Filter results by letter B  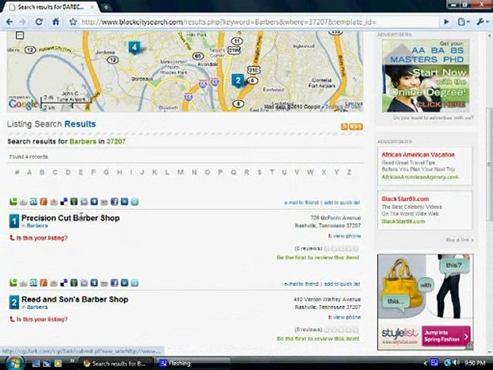[x=42, y=172]
